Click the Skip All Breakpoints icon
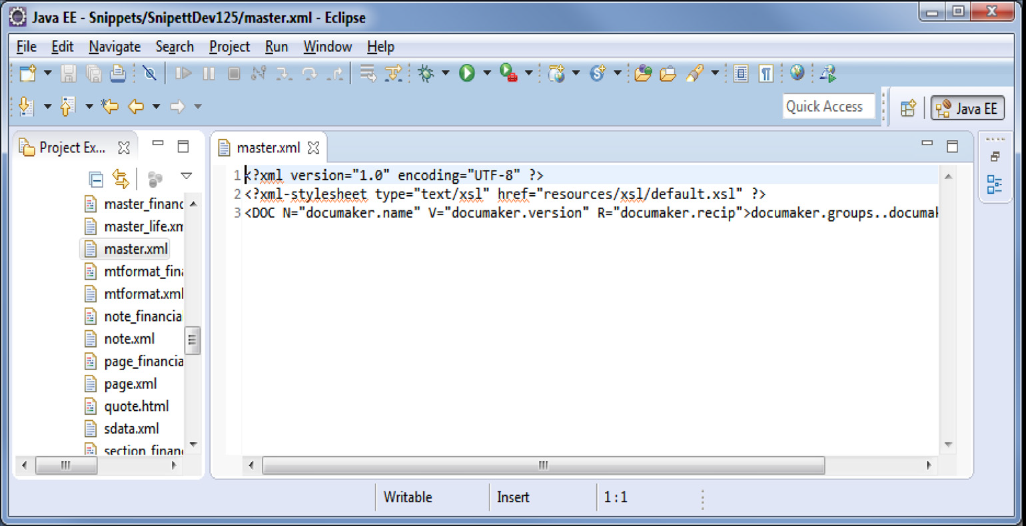 [149, 73]
